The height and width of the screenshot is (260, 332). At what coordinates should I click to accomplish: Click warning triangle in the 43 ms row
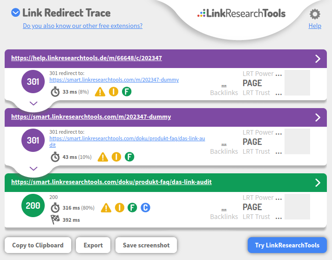(x=103, y=157)
